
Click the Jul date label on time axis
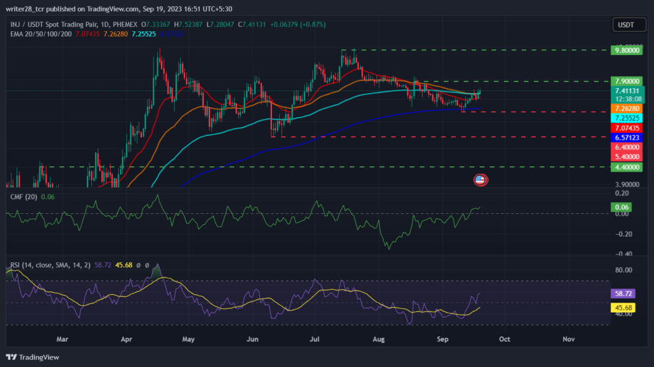click(314, 339)
